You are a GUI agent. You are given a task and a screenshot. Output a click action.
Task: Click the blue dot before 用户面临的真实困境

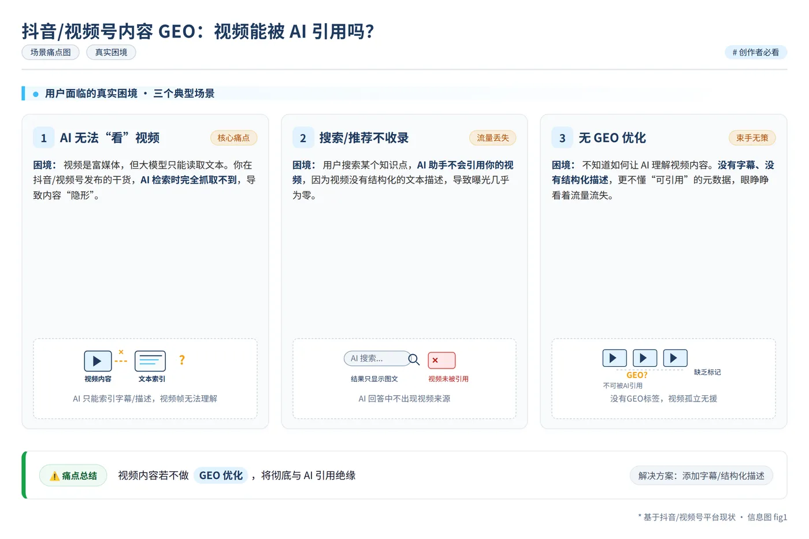(36, 94)
